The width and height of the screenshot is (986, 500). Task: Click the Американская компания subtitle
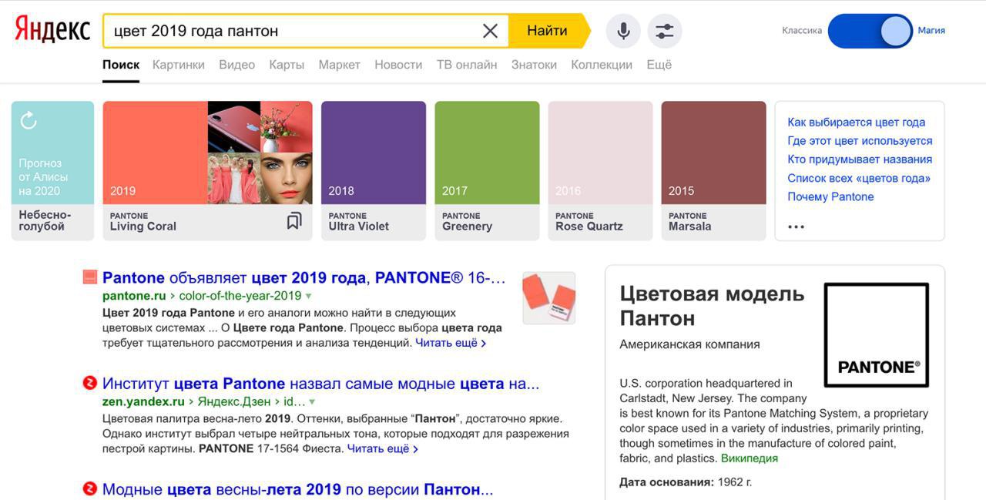point(689,344)
